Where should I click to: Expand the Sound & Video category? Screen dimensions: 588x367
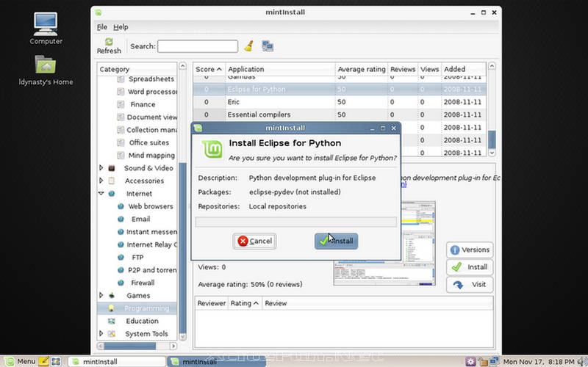point(101,168)
